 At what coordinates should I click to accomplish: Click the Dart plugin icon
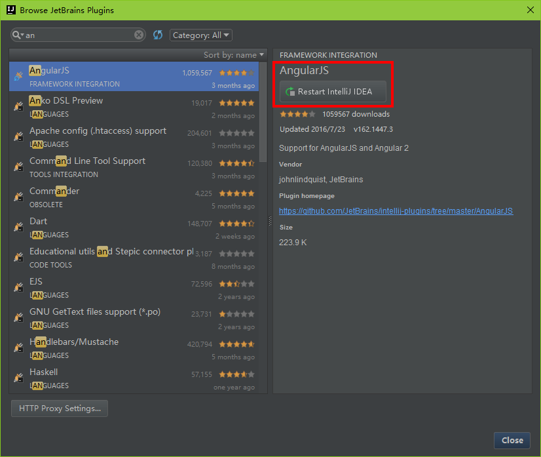[18, 227]
